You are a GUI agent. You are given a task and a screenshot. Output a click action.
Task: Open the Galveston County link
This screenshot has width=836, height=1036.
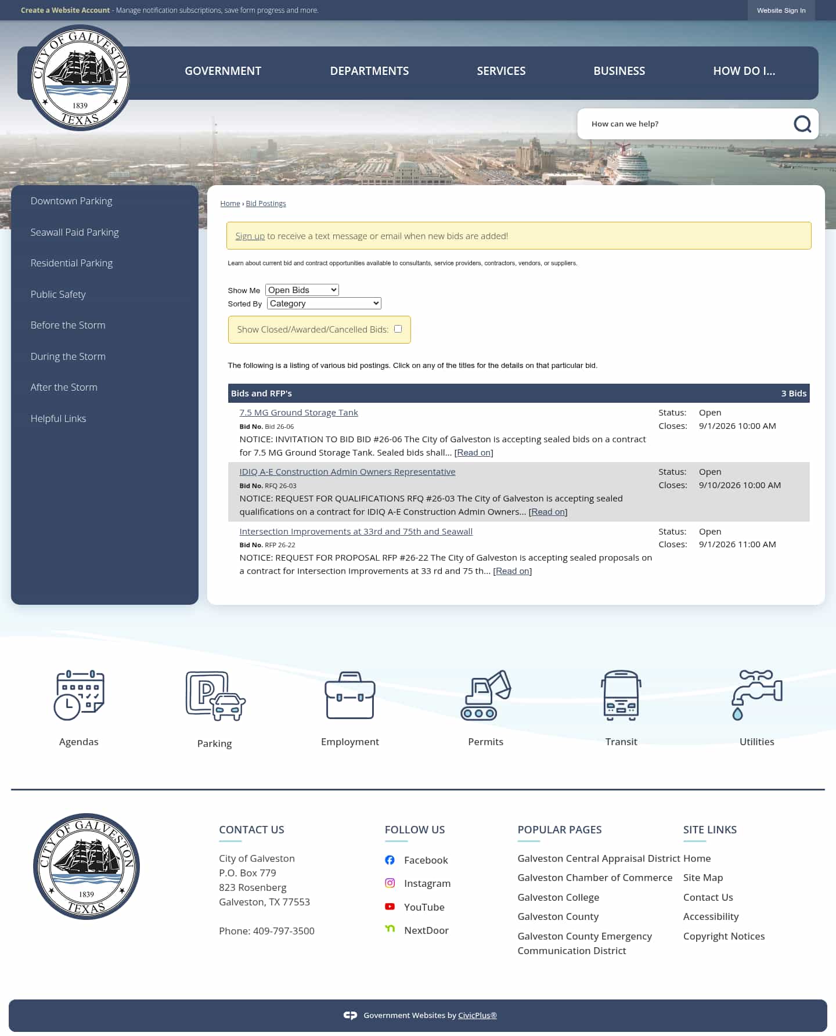point(558,916)
